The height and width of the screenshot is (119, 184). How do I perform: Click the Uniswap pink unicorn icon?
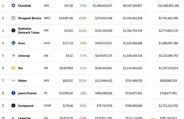click(13, 55)
